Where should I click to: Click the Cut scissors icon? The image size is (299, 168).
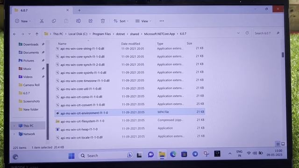coord(42,21)
